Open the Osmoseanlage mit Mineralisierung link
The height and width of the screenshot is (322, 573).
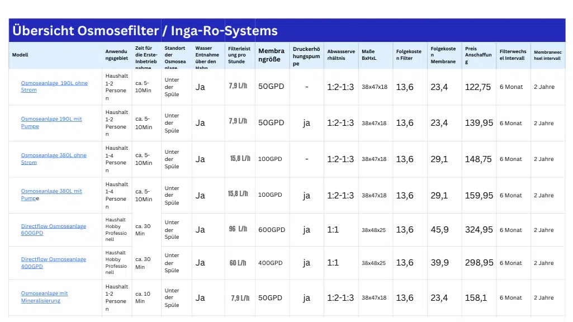click(x=44, y=297)
